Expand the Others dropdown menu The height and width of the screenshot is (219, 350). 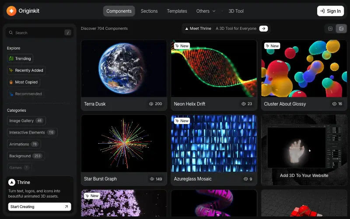206,11
